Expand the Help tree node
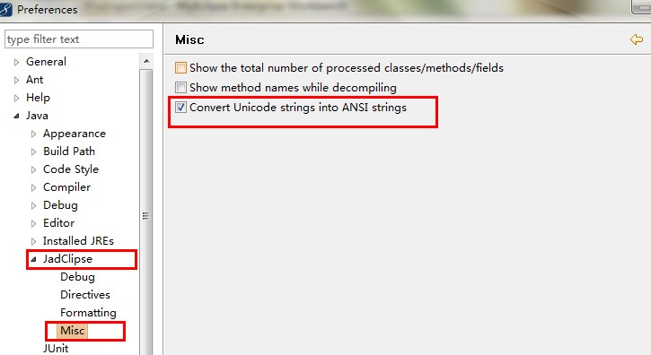This screenshot has width=651, height=355. [16, 98]
